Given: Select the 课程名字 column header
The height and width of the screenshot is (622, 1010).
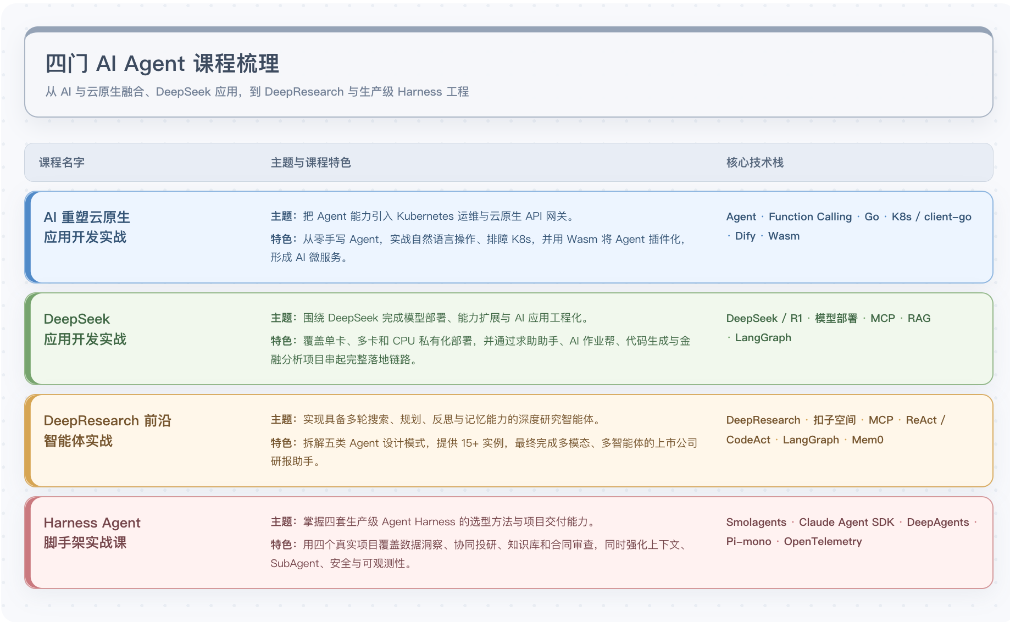Looking at the screenshot, I should 62,163.
